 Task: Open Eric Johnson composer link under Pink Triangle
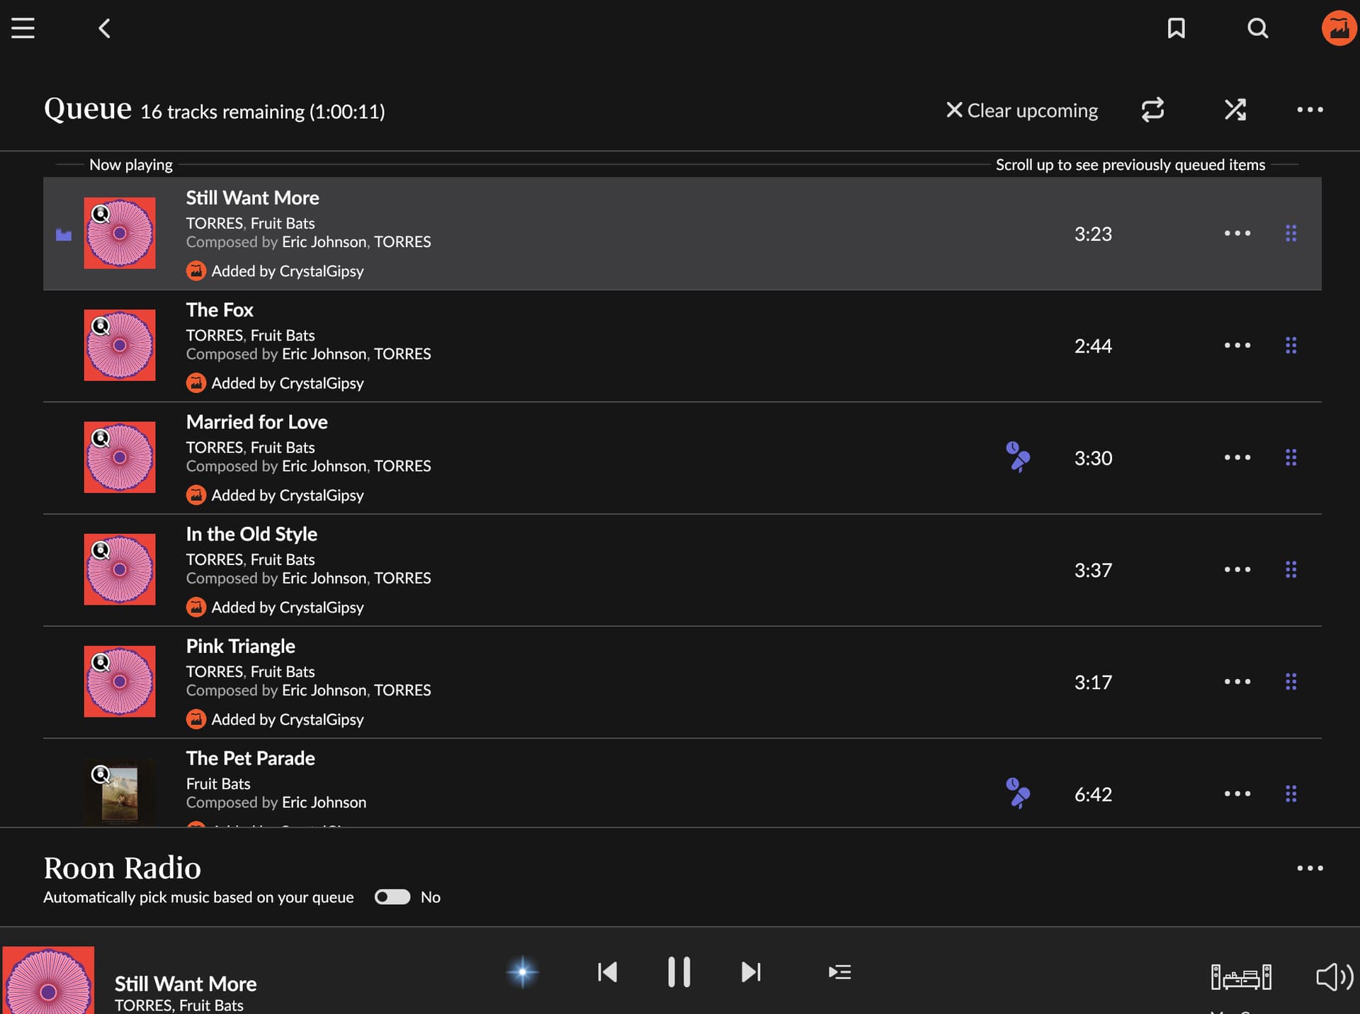click(324, 690)
